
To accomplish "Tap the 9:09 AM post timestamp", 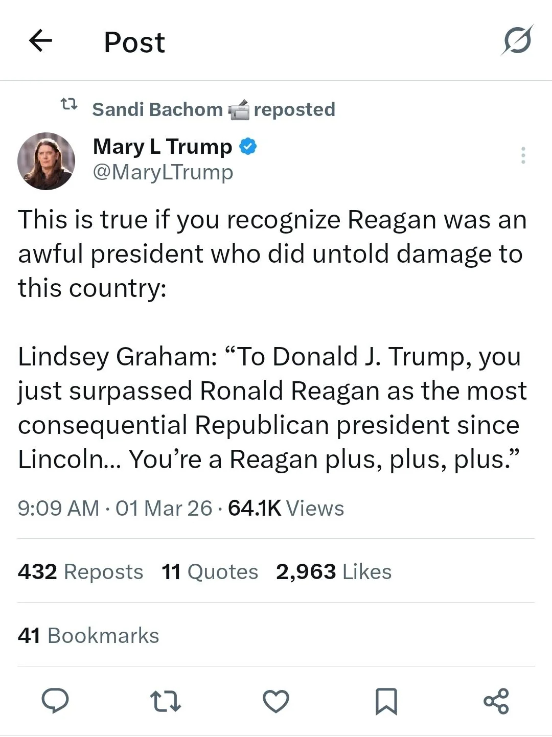I will point(58,508).
